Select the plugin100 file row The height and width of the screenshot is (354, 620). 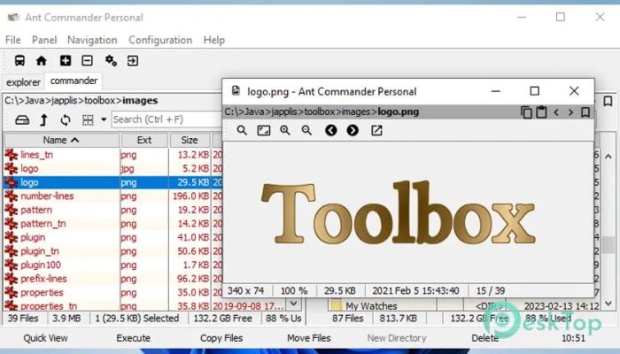(113, 265)
